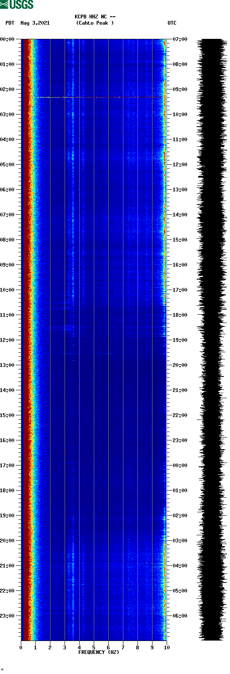Click the Cahto Peak station name

(x=95, y=23)
